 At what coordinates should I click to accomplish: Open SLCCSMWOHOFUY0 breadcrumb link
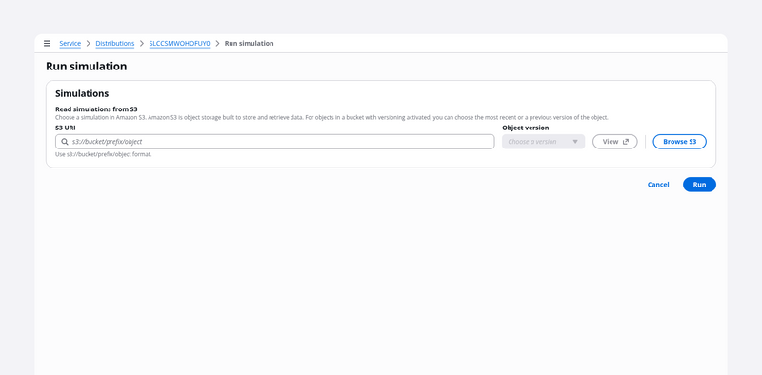(179, 43)
